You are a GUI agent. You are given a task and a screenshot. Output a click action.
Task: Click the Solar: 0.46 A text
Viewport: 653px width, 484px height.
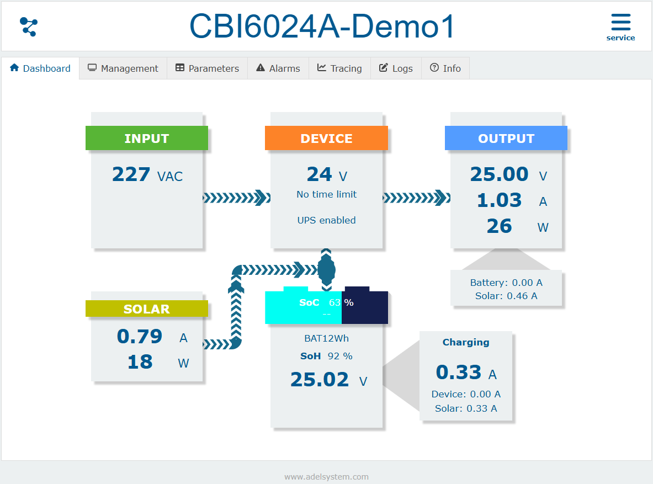click(506, 296)
